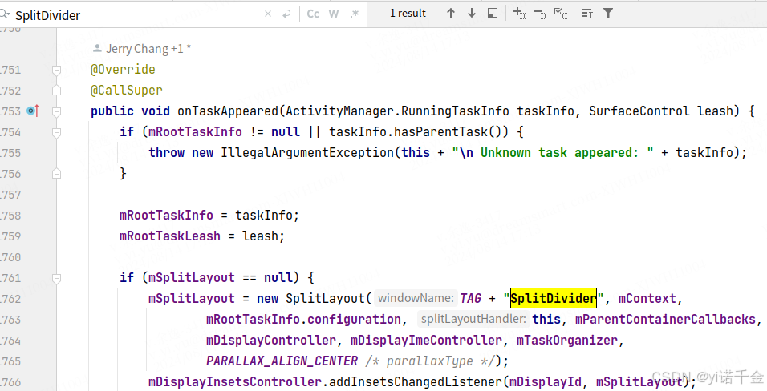Click mDisplayImeController argument
Image resolution: width=767 pixels, height=391 pixels.
pyautogui.click(x=426, y=341)
